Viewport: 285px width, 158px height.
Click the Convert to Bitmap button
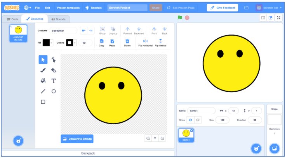[x=77, y=139]
